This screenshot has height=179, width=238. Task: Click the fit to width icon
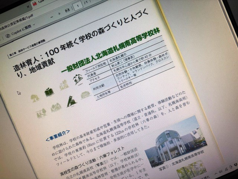67,10
